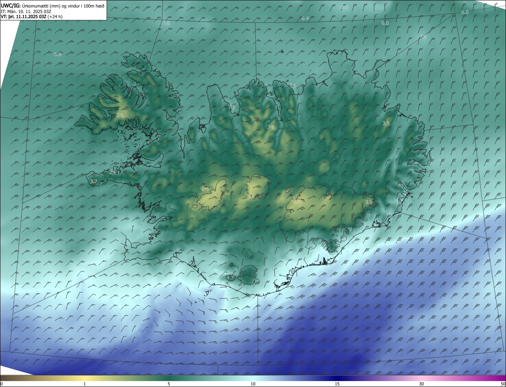Viewport: 506px width, 387px height.
Task: Click the colorbar tick label '10'
Action: pyautogui.click(x=253, y=384)
